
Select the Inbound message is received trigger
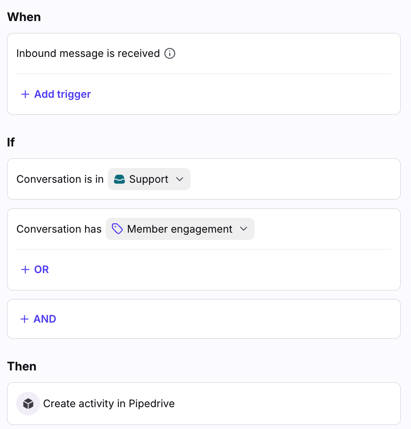pyautogui.click(x=88, y=54)
